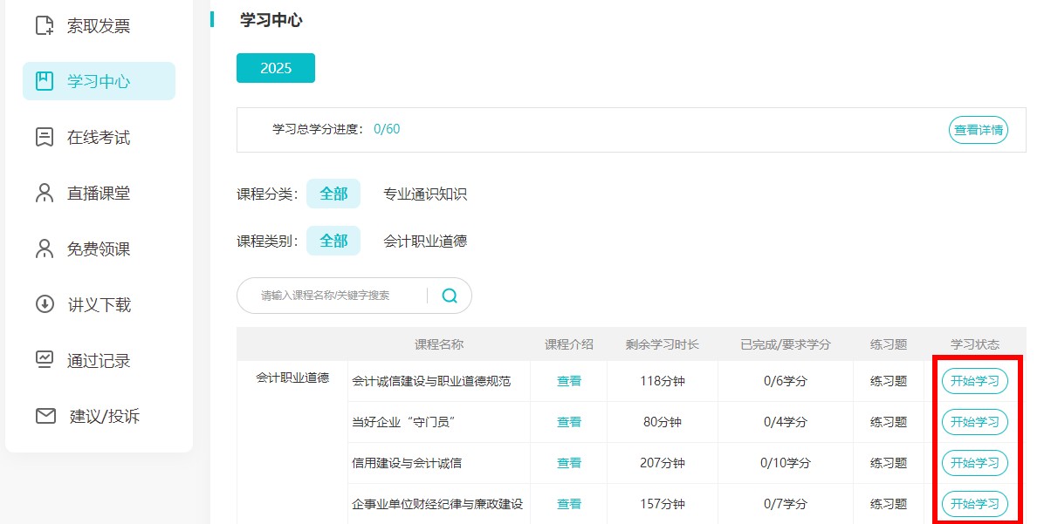1051x524 pixels.
Task: Click the person icon beside 直播课堂
Action: (x=45, y=193)
